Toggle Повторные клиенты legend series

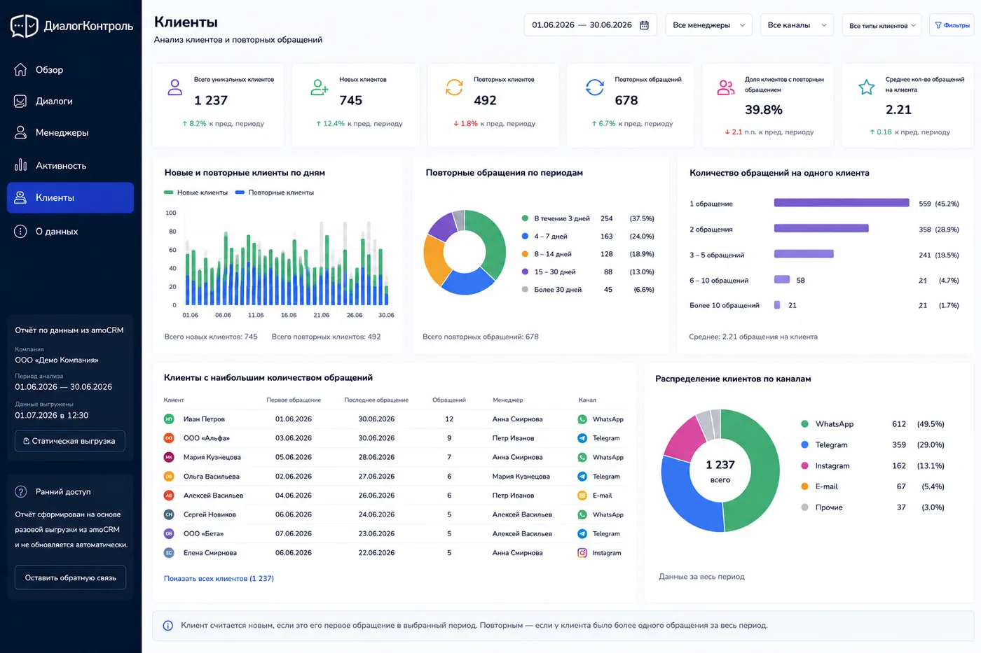pyautogui.click(x=275, y=192)
